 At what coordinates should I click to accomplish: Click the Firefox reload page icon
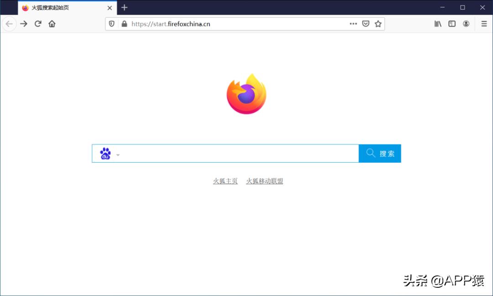tap(38, 24)
